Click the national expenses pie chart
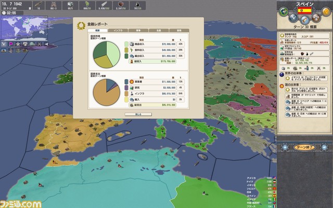The width and height of the screenshot is (333, 208). click(x=106, y=93)
